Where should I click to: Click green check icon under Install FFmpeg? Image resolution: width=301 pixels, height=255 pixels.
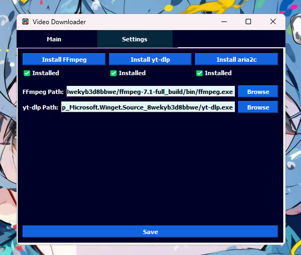[27, 73]
